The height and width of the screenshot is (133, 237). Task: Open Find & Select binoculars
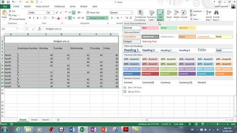tap(216, 16)
